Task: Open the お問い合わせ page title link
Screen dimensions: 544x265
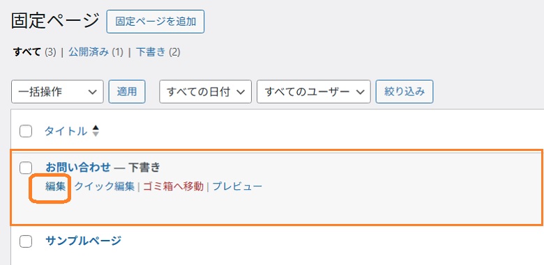Action: [x=78, y=168]
